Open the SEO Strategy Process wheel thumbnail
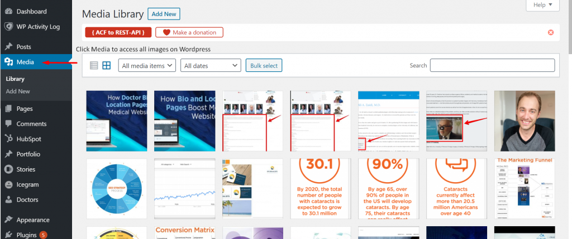 click(117, 189)
